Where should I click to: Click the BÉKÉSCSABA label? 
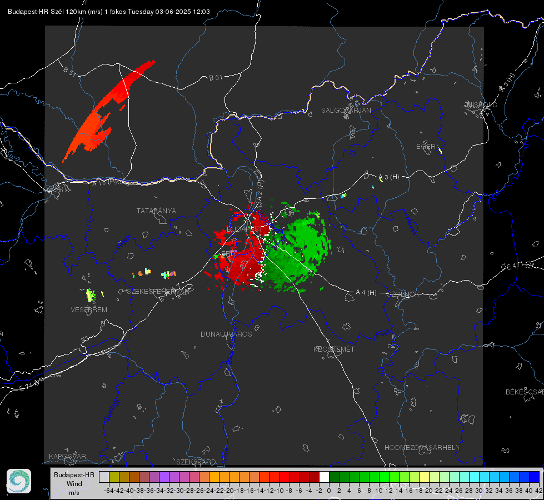(x=525, y=392)
